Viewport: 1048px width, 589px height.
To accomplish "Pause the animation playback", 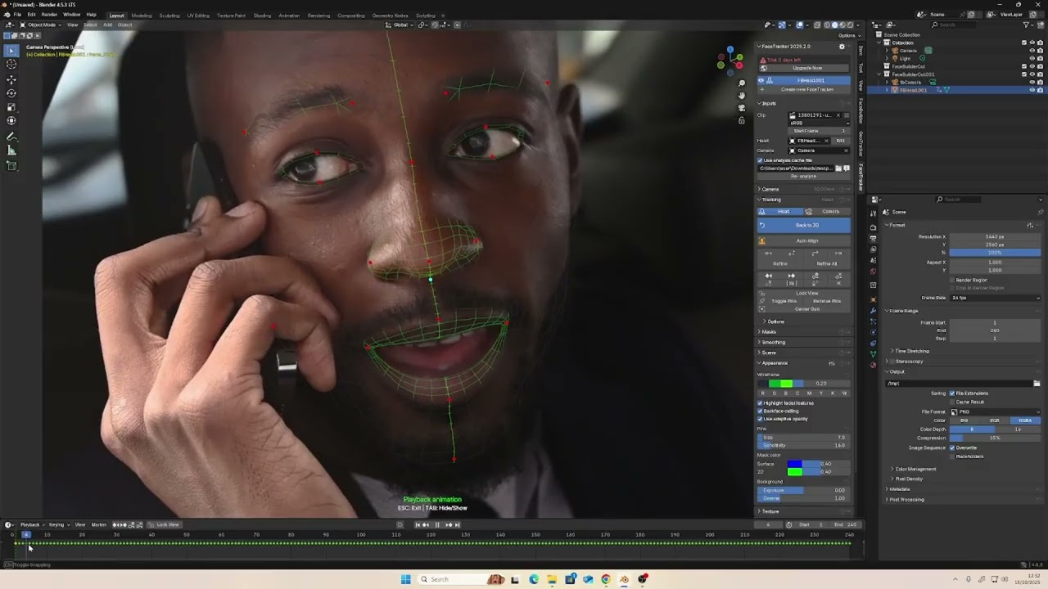I will [x=437, y=524].
